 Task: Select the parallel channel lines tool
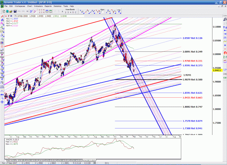[x=2, y=20]
